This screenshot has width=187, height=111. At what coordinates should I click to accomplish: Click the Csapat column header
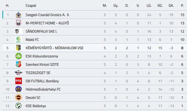(31, 5)
